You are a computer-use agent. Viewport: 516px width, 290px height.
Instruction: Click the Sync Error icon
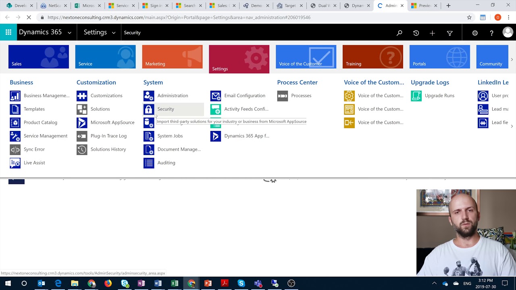click(15, 149)
